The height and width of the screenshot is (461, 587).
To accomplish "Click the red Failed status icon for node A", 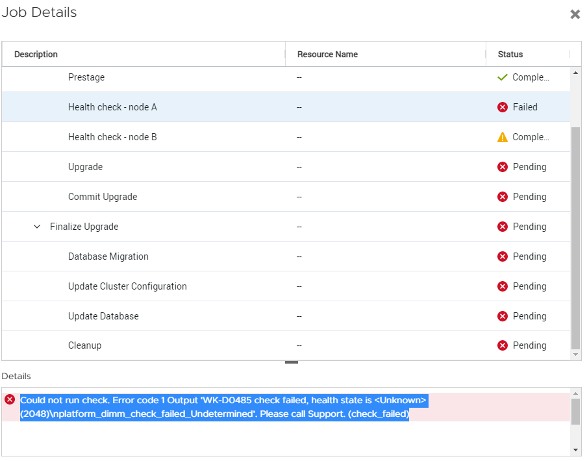I will (503, 107).
